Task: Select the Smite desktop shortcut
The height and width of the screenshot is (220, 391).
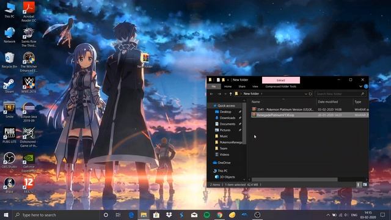Action: [x=10, y=110]
